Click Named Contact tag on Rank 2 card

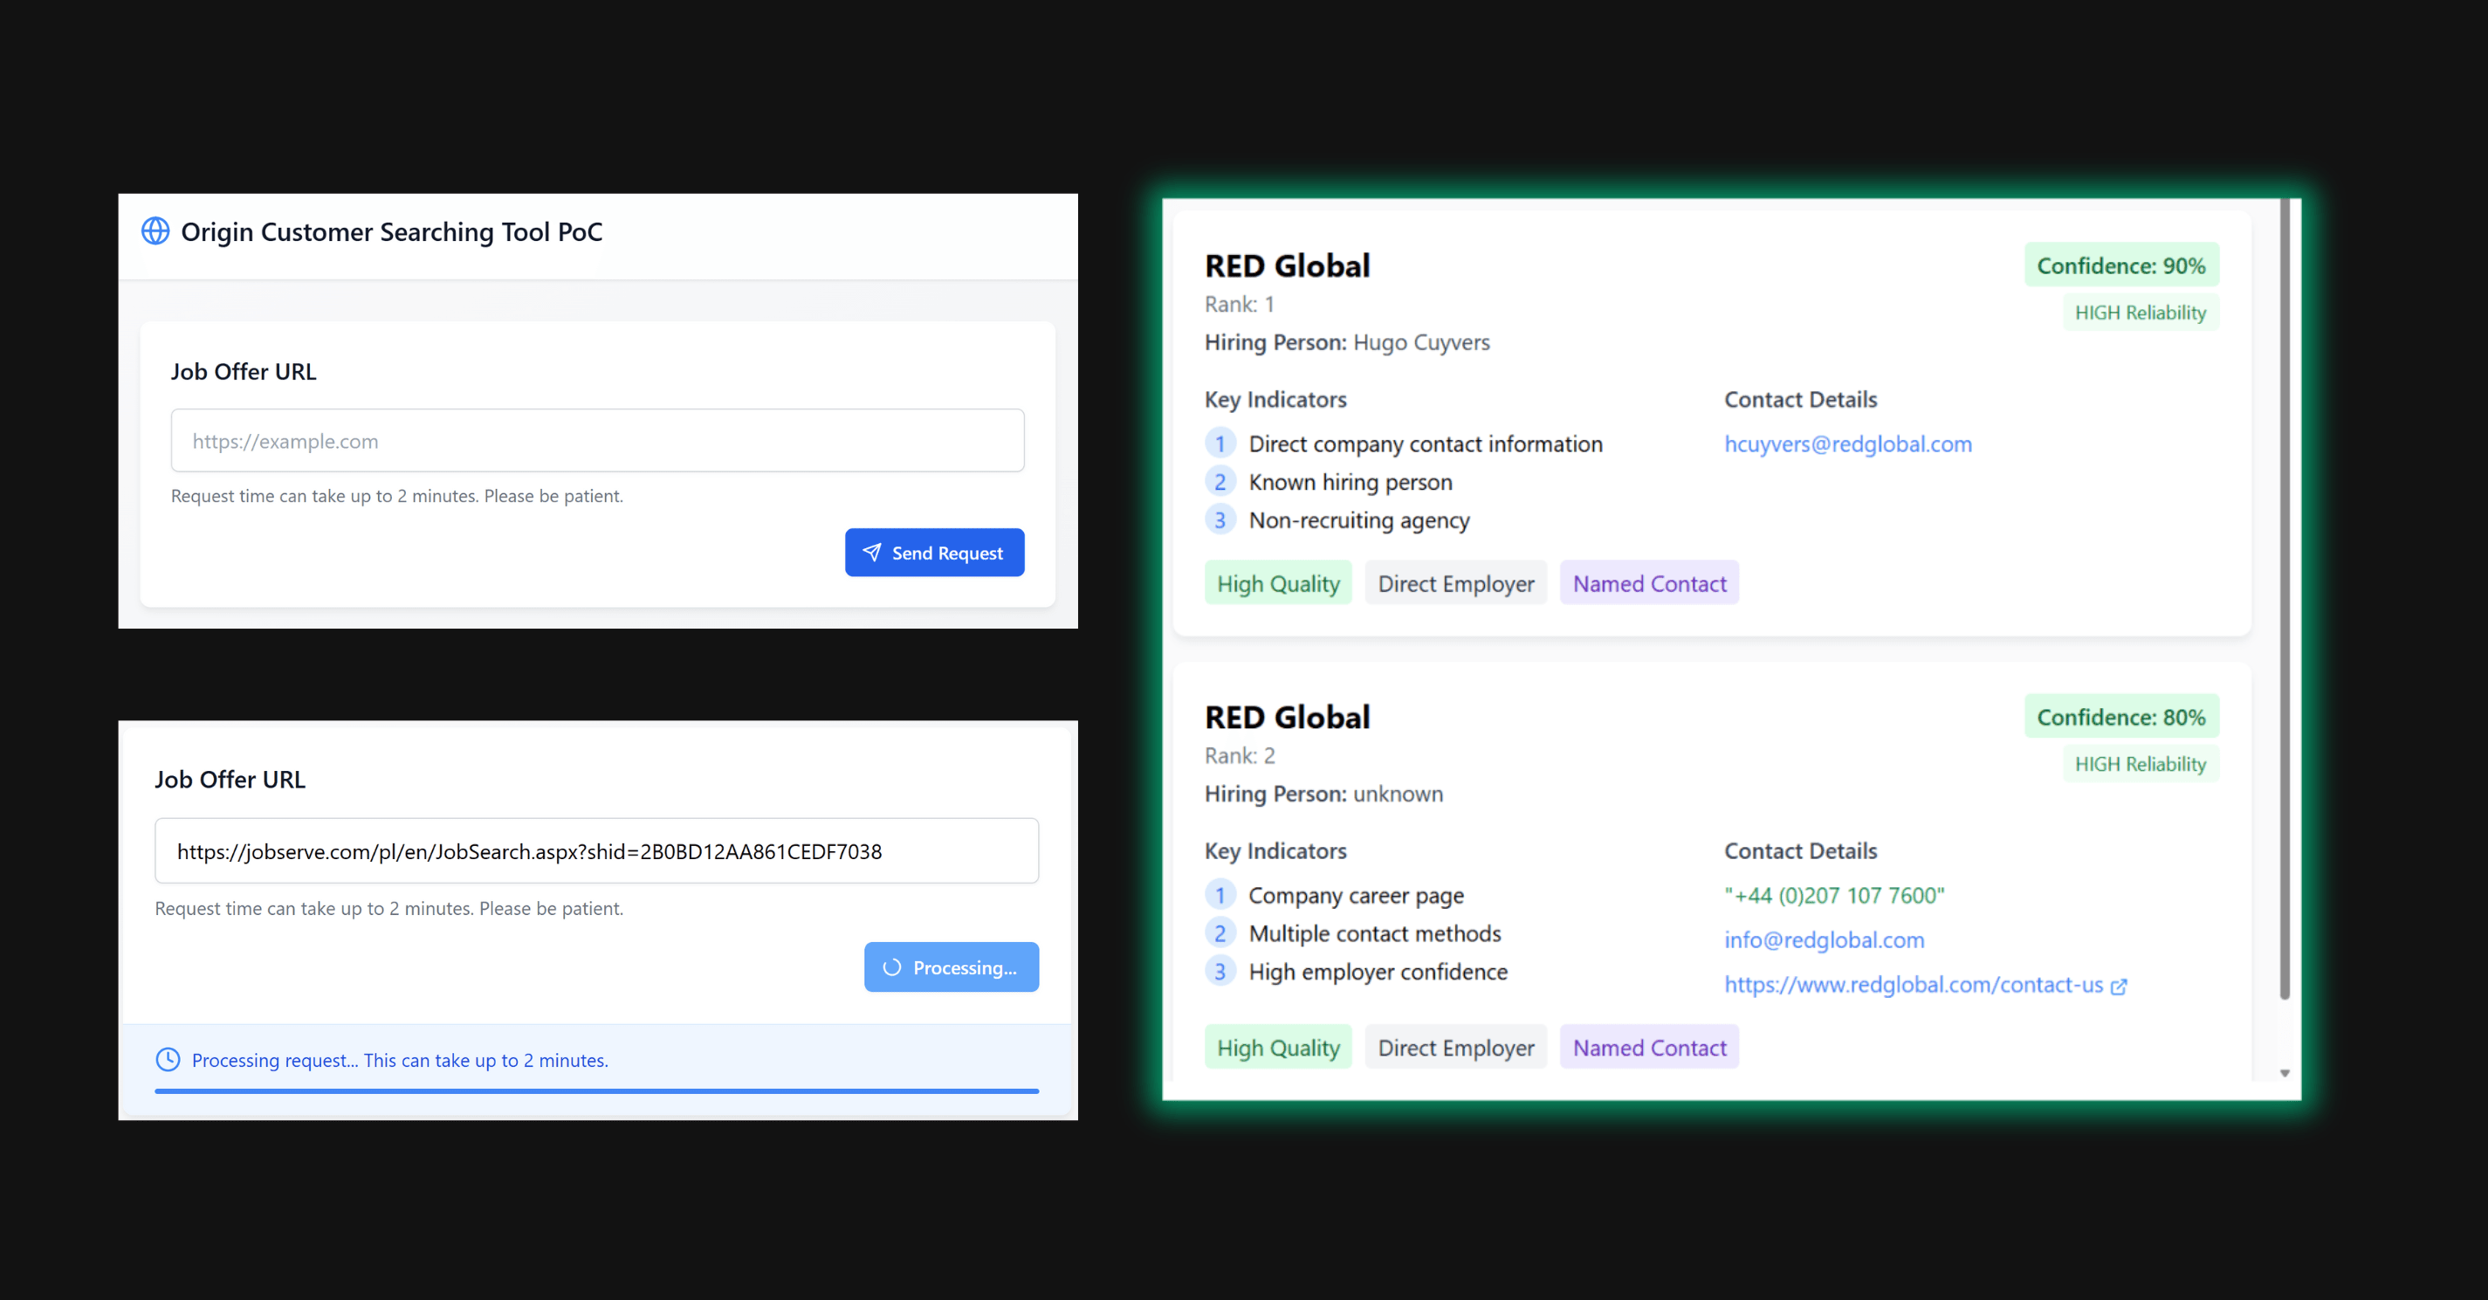(x=1649, y=1047)
